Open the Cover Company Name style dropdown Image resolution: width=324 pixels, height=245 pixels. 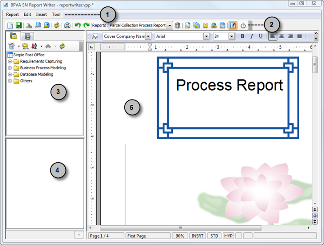(x=148, y=36)
